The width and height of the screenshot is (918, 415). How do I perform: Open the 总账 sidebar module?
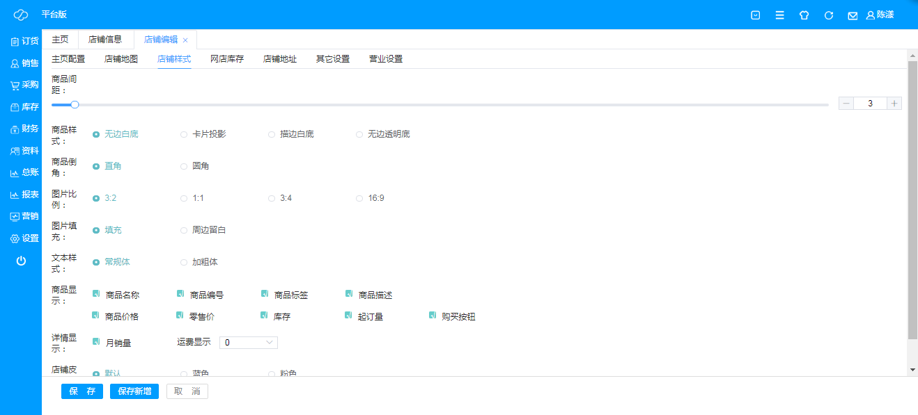coord(24,172)
